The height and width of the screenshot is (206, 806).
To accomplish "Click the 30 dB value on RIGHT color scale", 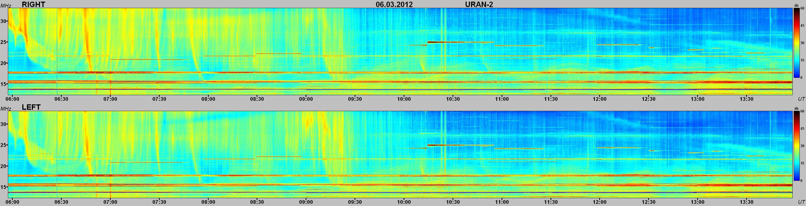I will 802,43.
